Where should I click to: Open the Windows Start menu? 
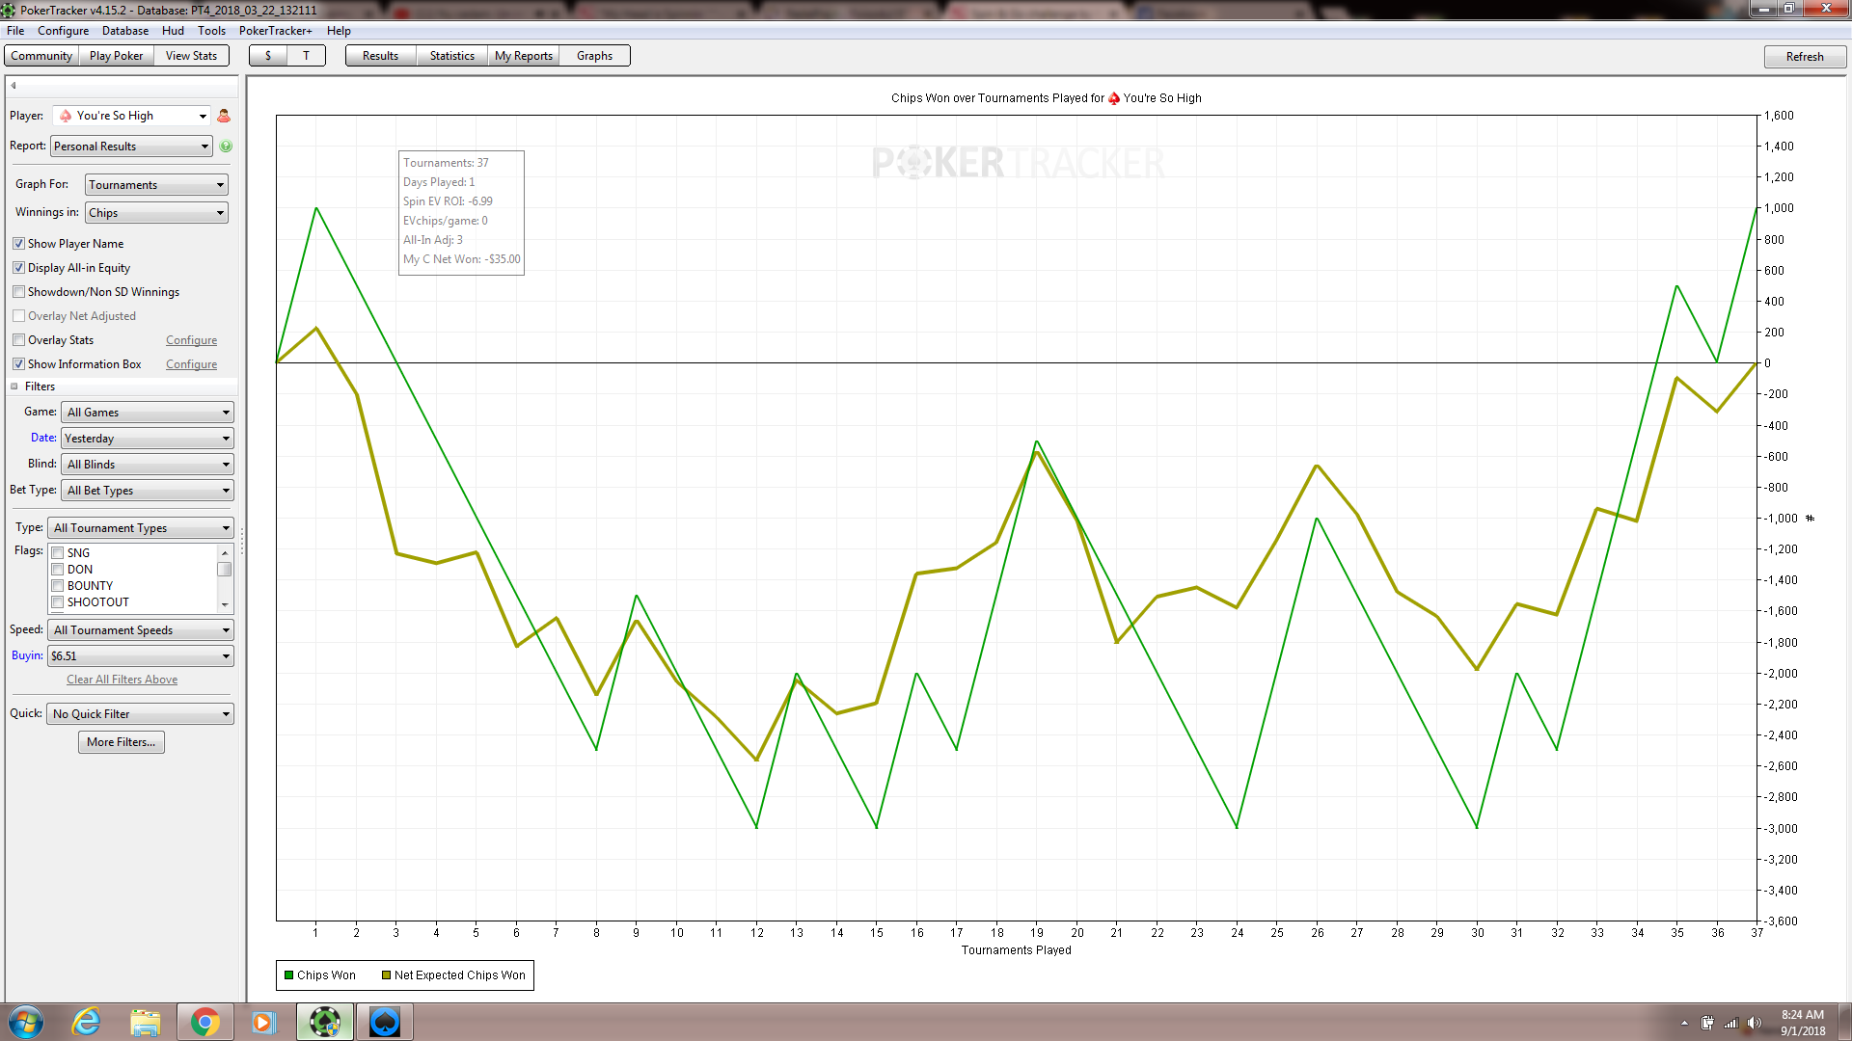26,1022
